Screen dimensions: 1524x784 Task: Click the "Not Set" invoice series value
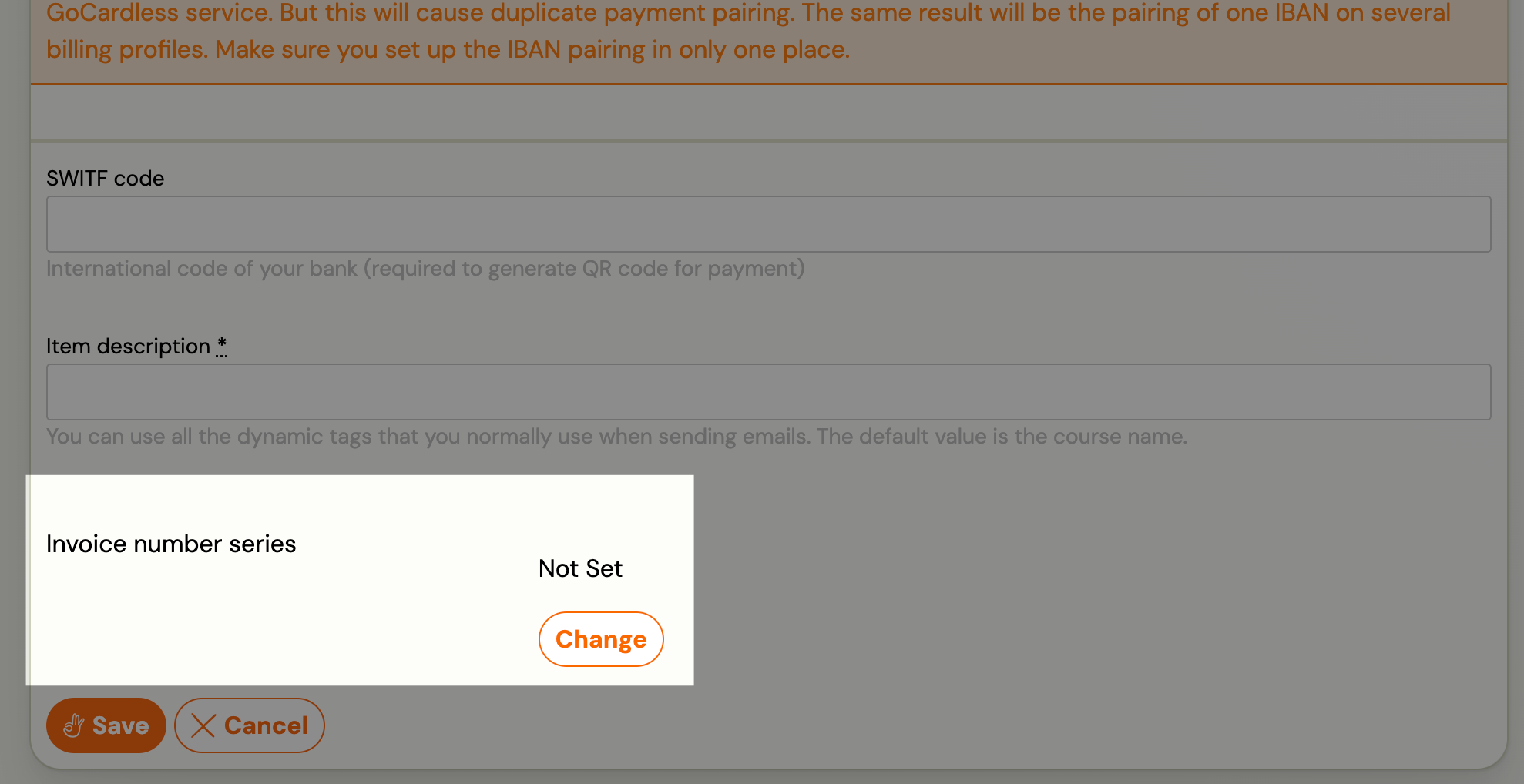click(580, 568)
